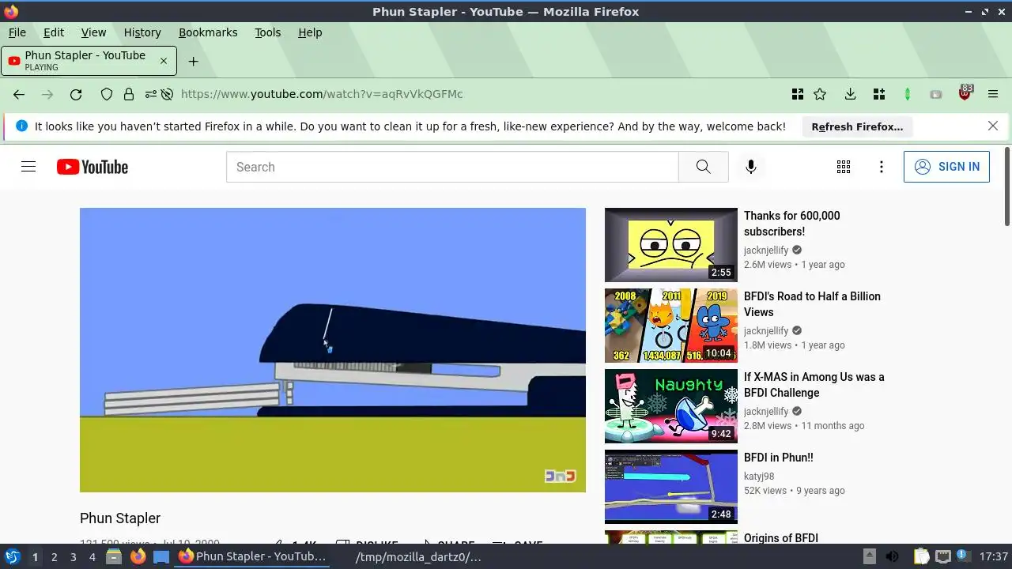Image resolution: width=1012 pixels, height=569 pixels.
Task: Open BFDI's Road video thumbnail
Action: click(x=671, y=326)
